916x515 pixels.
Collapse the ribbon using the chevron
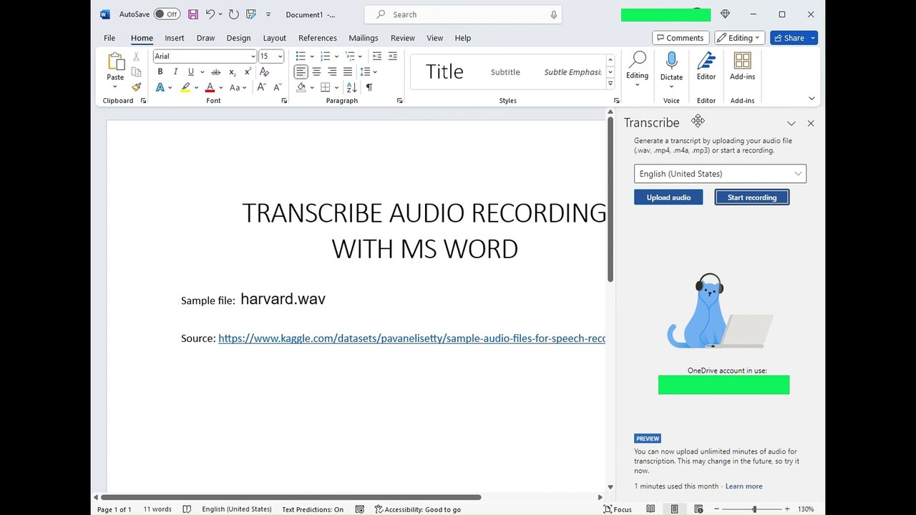pos(812,99)
